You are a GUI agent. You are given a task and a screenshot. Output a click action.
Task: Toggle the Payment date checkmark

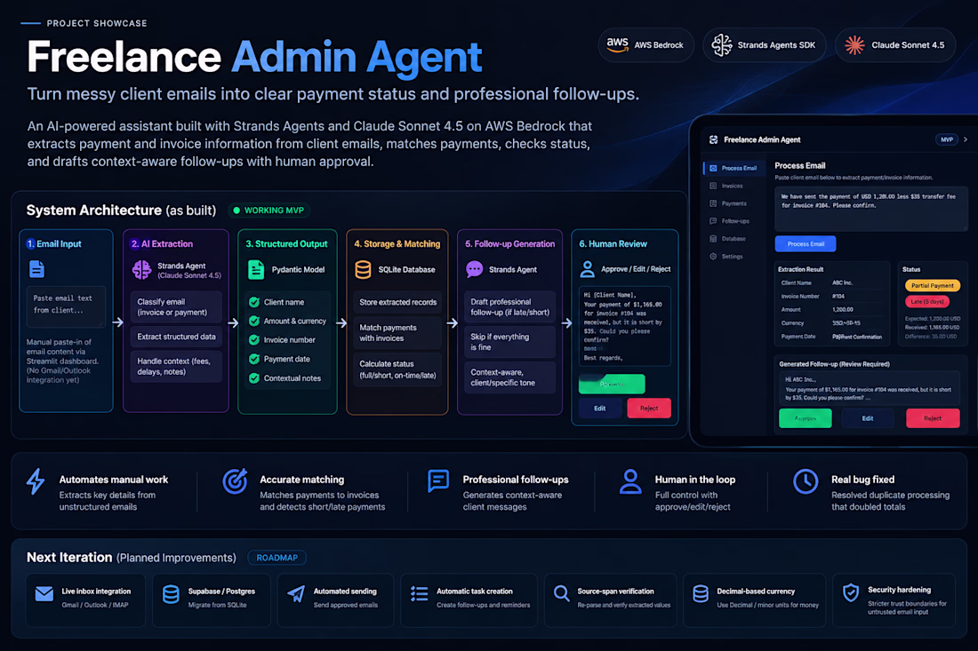pos(254,359)
